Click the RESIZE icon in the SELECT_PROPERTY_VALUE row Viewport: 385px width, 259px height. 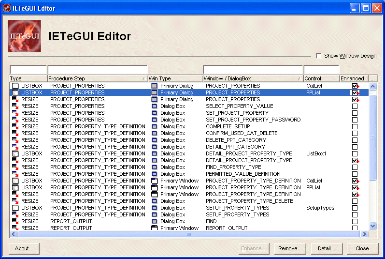coord(15,106)
